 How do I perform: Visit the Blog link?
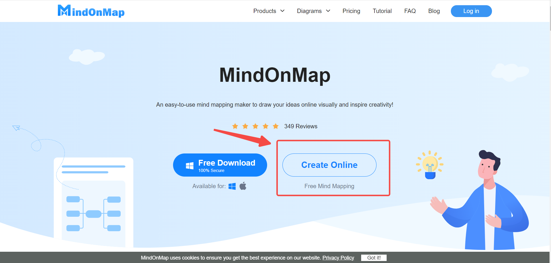434,11
